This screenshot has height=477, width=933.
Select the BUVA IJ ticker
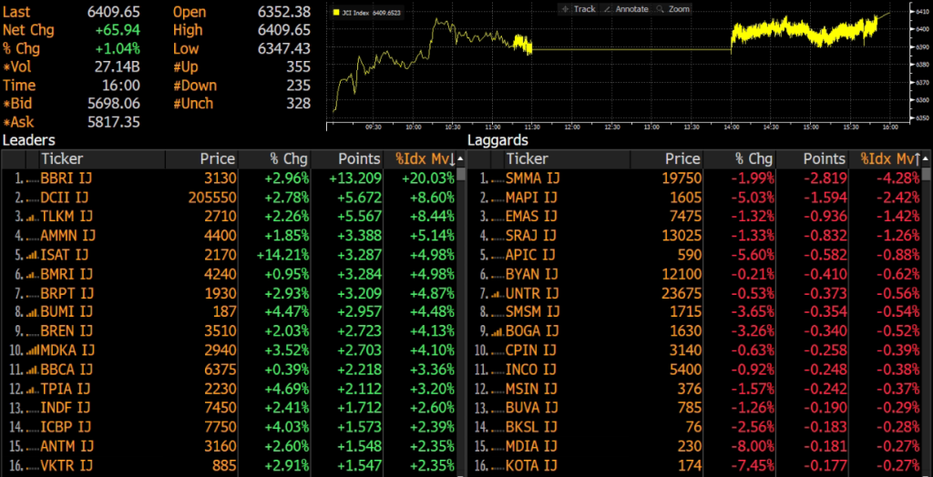click(x=532, y=408)
